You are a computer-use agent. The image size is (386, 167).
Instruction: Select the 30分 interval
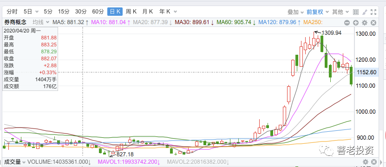(81, 12)
